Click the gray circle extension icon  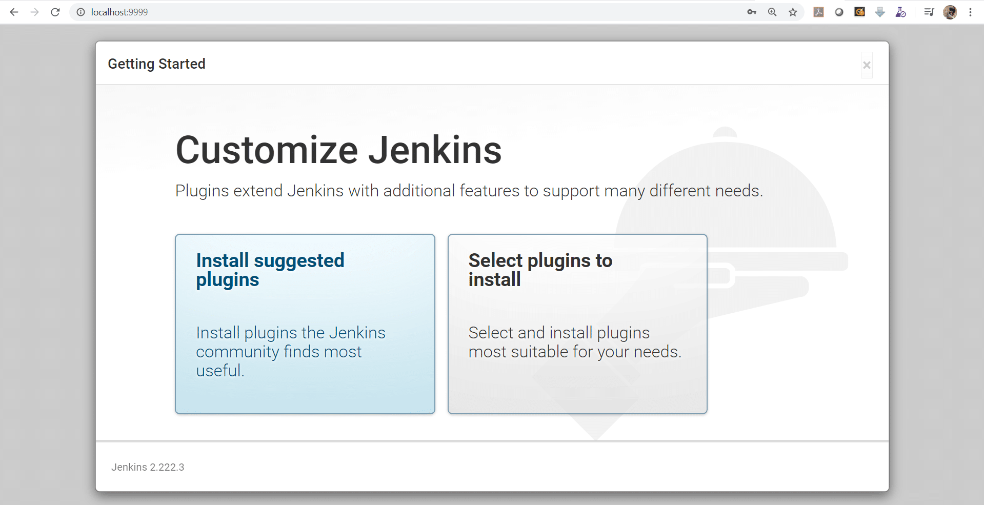(839, 12)
